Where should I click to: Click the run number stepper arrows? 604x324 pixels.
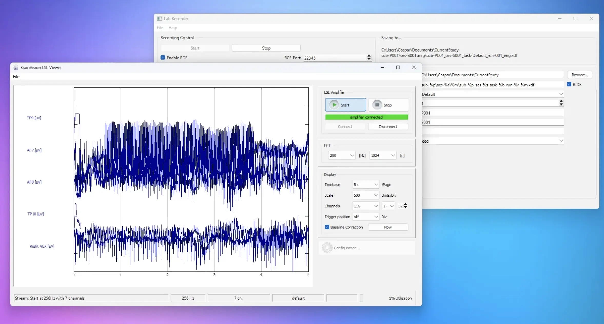point(561,103)
